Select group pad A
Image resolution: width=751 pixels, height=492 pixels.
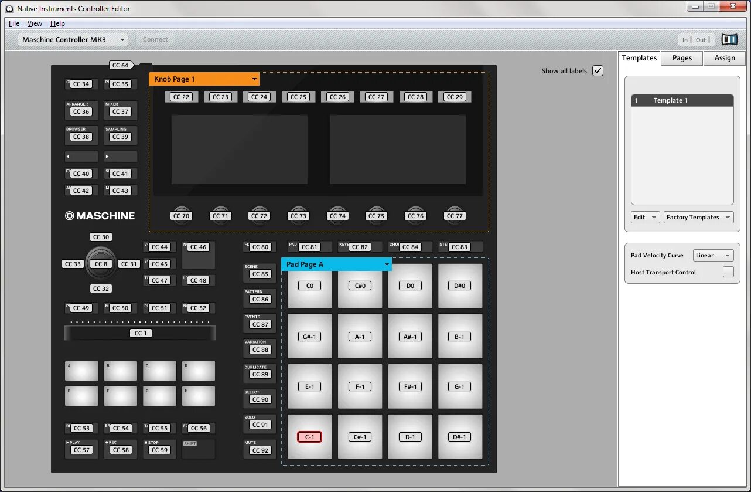coord(81,371)
